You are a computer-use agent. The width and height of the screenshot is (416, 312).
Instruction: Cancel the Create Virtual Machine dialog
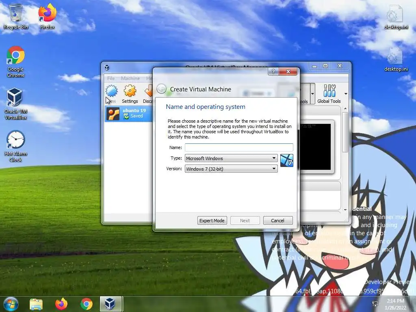pos(278,221)
